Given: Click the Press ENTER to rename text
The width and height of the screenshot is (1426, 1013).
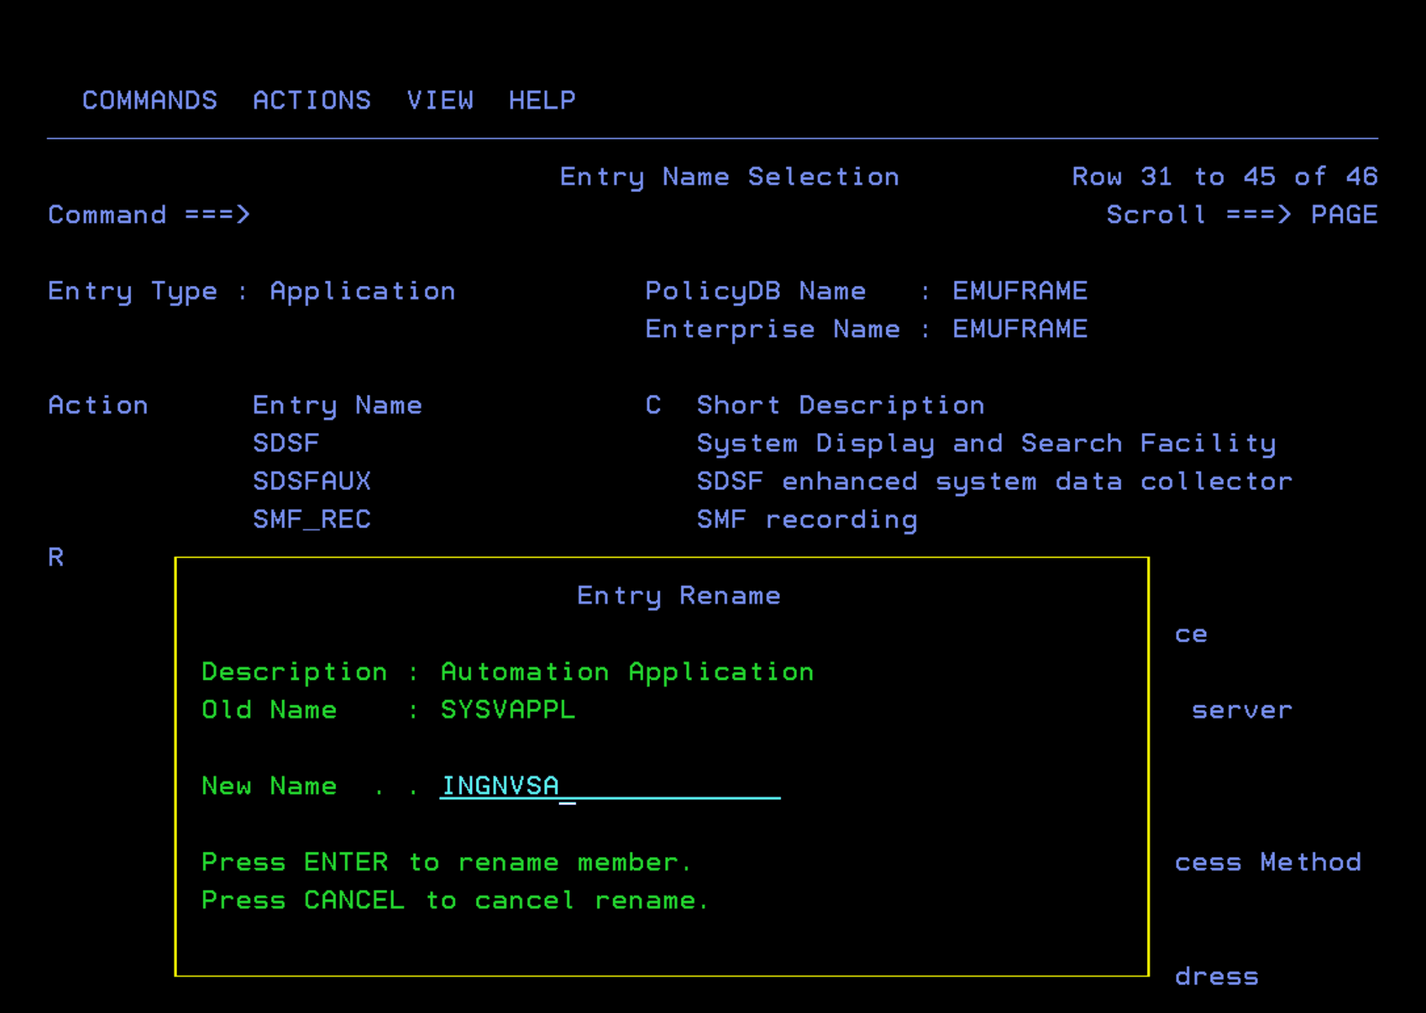Looking at the screenshot, I should [x=446, y=862].
